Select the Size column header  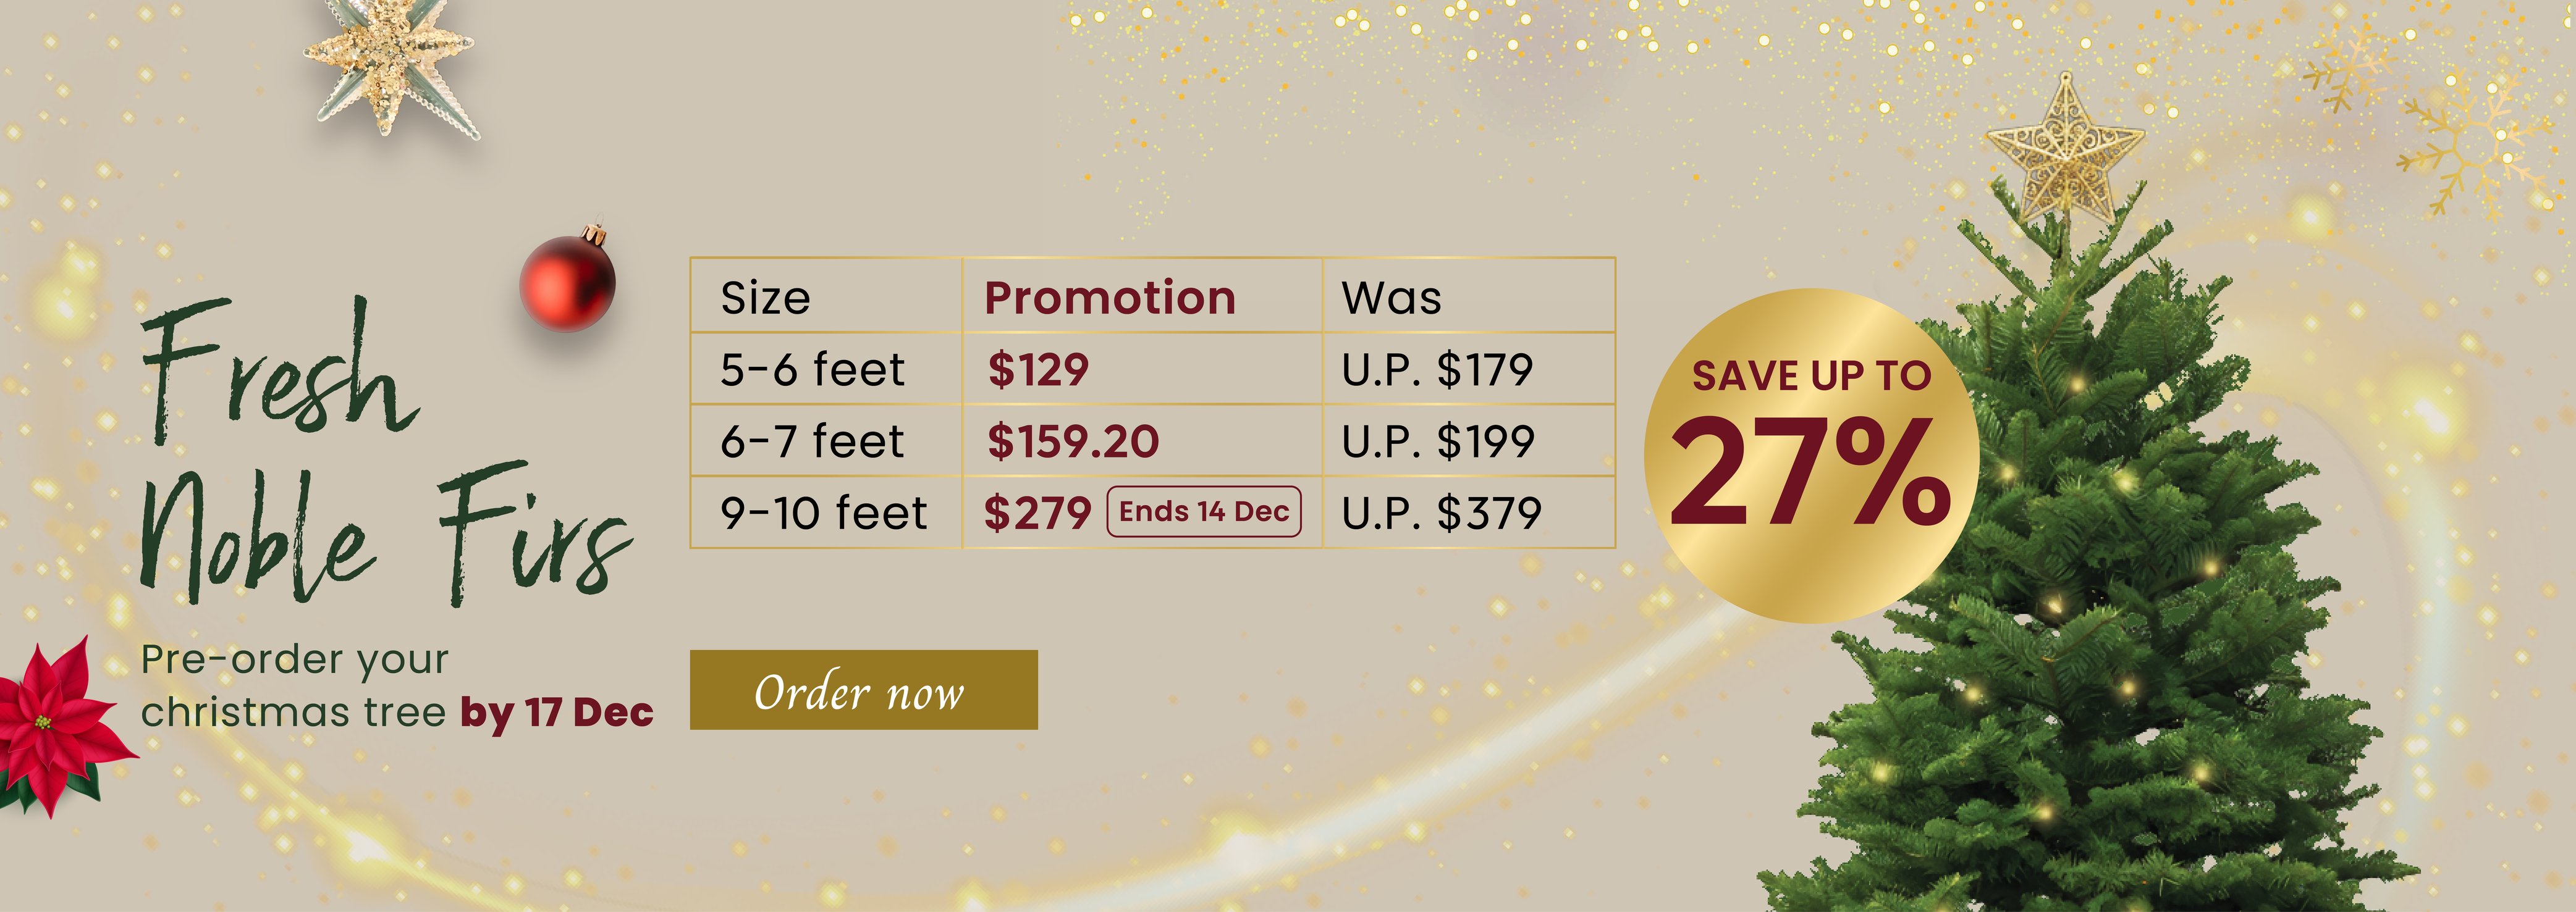(765, 298)
